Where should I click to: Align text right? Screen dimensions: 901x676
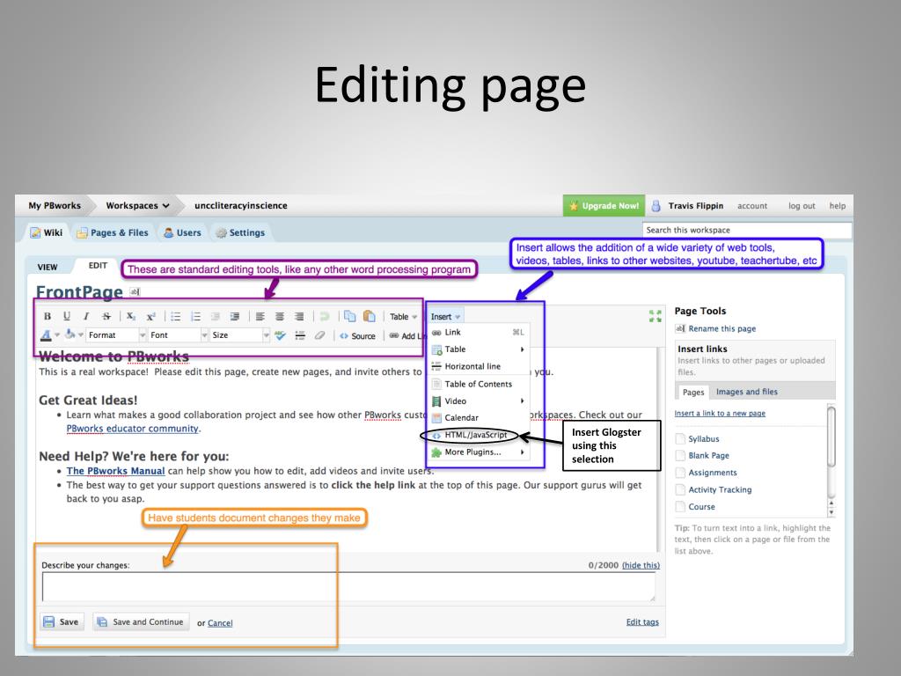click(x=299, y=316)
